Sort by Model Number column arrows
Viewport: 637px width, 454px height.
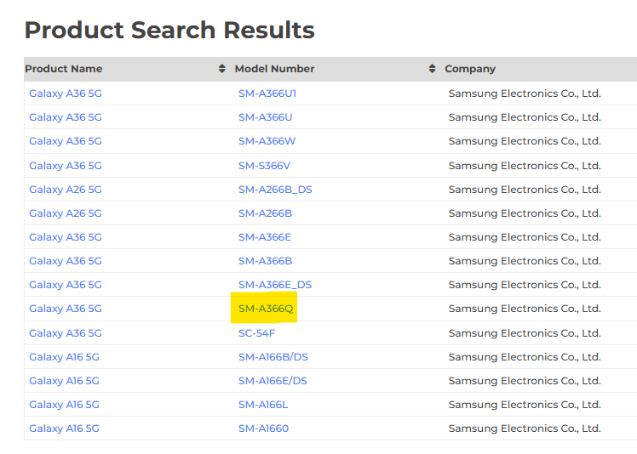pyautogui.click(x=433, y=69)
